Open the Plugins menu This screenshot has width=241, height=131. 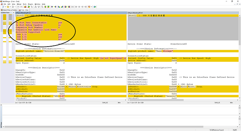coord(31,4)
